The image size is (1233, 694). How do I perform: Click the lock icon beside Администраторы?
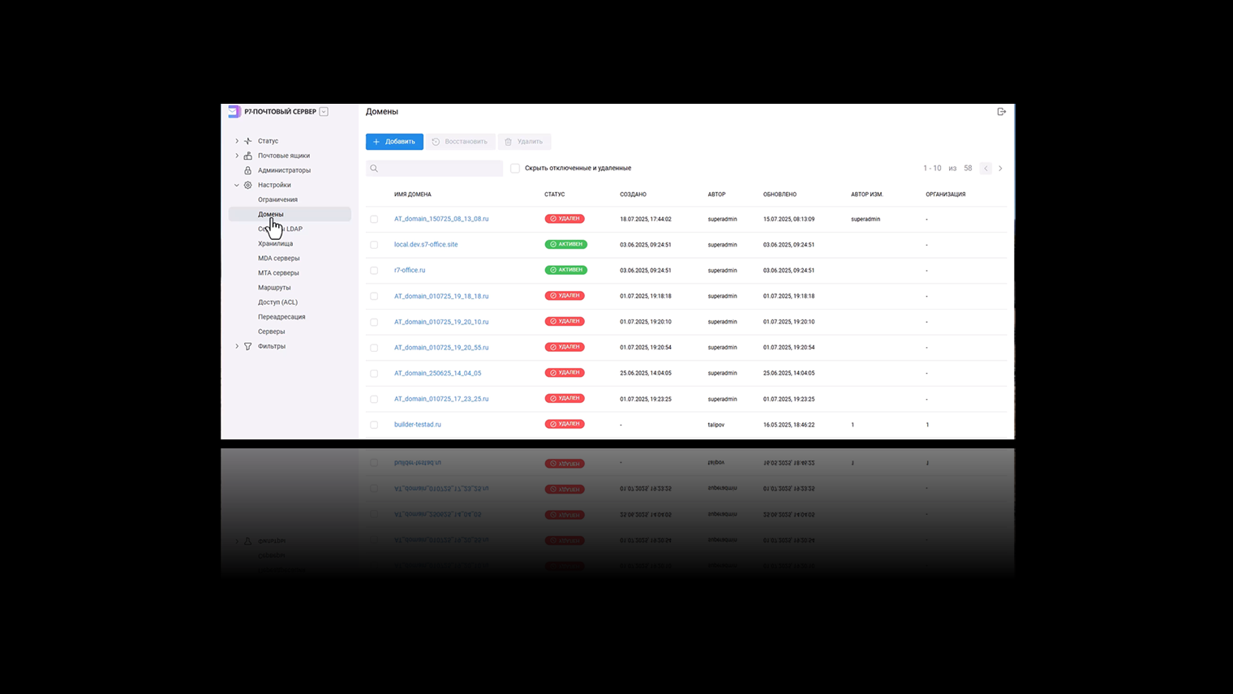(x=248, y=170)
